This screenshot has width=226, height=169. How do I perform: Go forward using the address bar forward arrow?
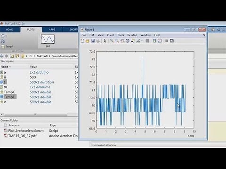pos(7,56)
